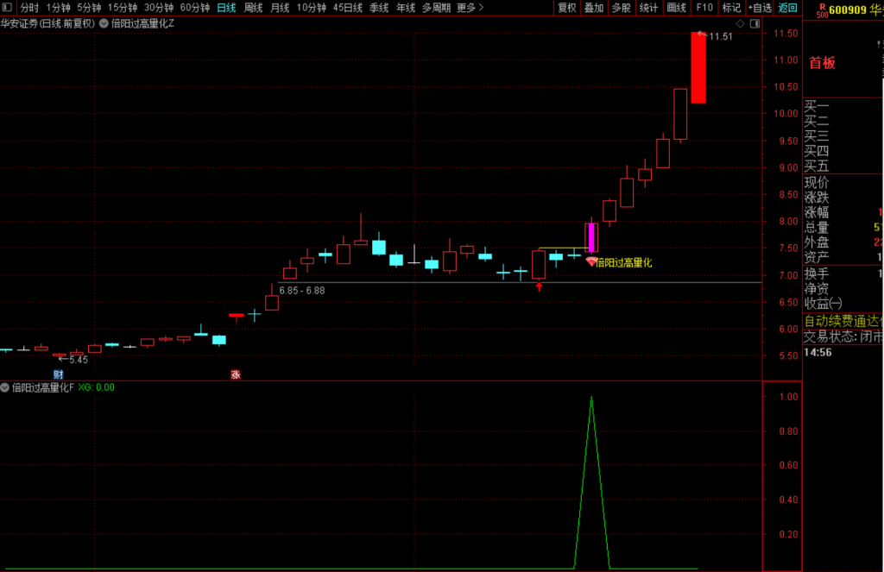884x572 pixels.
Task: Select the 60分钟 period tab
Action: 194,7
